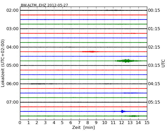Click the x-axis tick label 10

pyautogui.click(x=105, y=123)
